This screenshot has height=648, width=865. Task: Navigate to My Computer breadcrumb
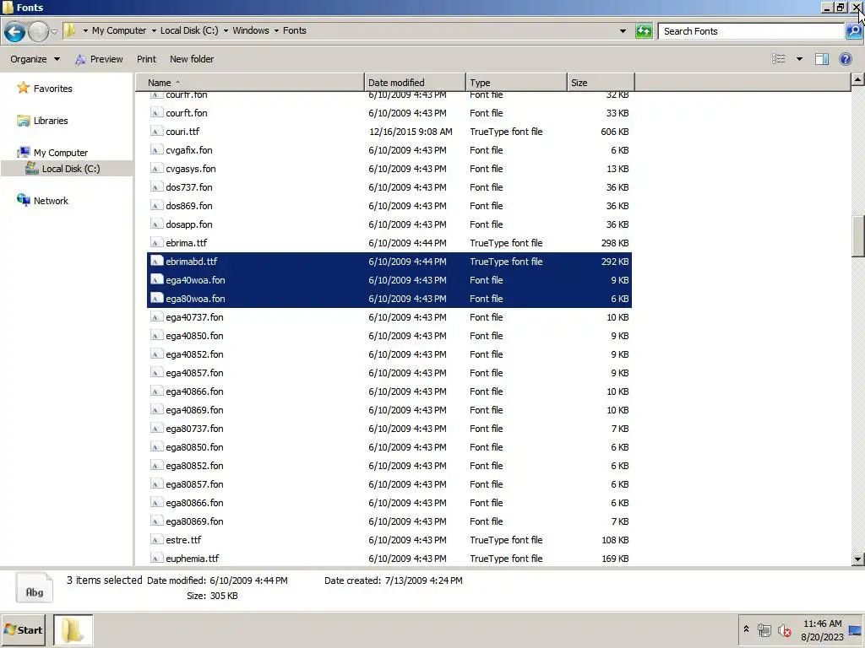pos(119,31)
